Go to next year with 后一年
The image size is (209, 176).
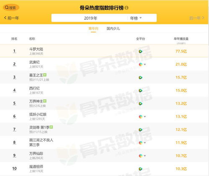pyautogui.click(x=197, y=18)
